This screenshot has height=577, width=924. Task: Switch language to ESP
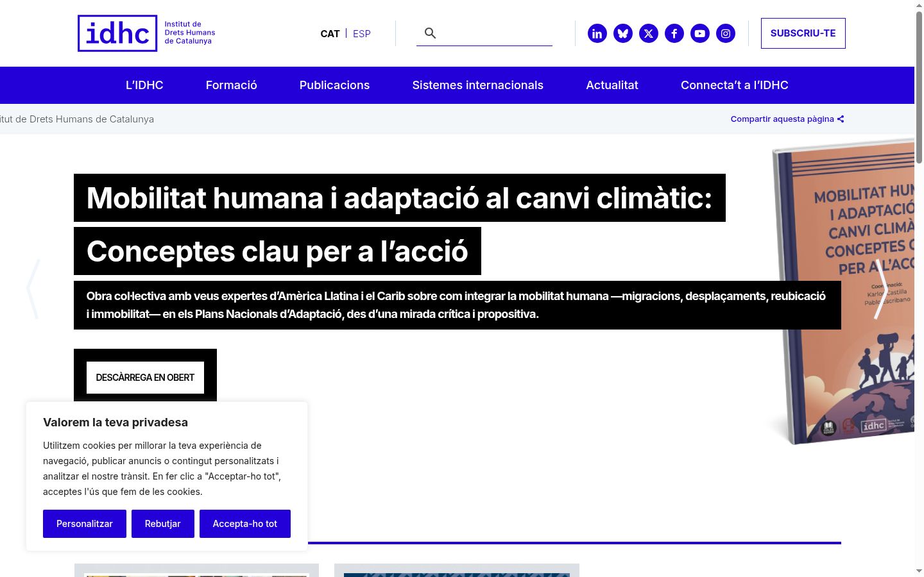(x=362, y=33)
